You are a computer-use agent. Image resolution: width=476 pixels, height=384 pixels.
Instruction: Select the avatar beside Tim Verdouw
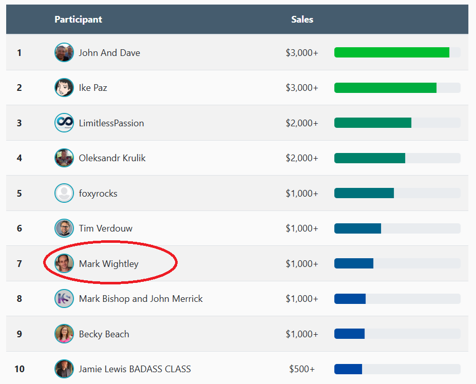[x=64, y=228]
